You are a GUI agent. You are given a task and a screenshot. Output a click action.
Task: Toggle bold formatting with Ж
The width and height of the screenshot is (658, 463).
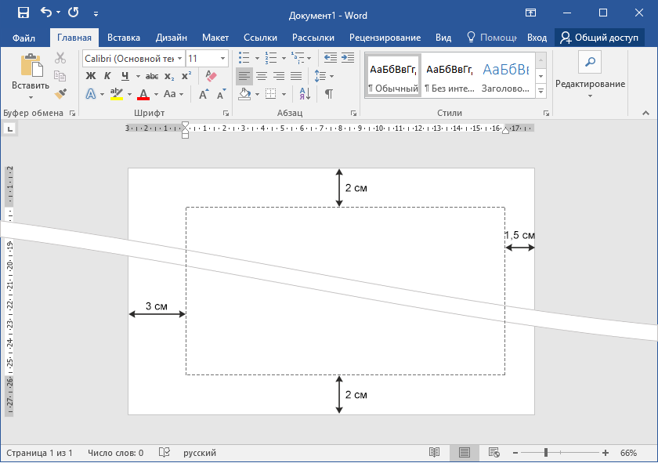pyautogui.click(x=90, y=76)
